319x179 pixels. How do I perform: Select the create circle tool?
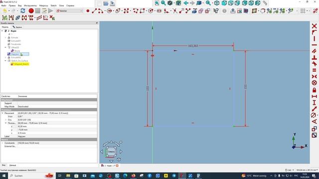click(x=109, y=11)
